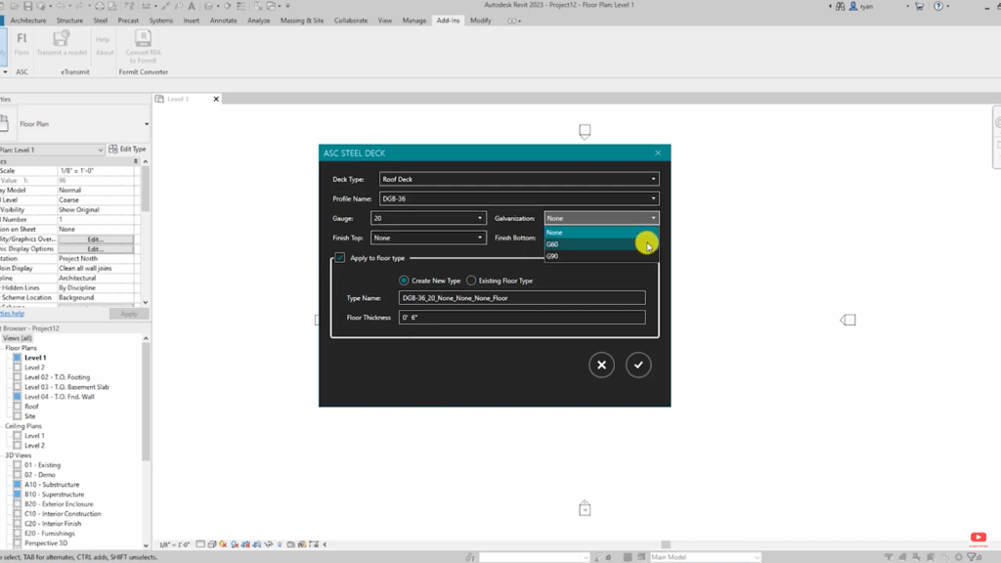Click the Reveal Hidden Elements lightbulb icon
The height and width of the screenshot is (563, 1001).
coord(280,542)
